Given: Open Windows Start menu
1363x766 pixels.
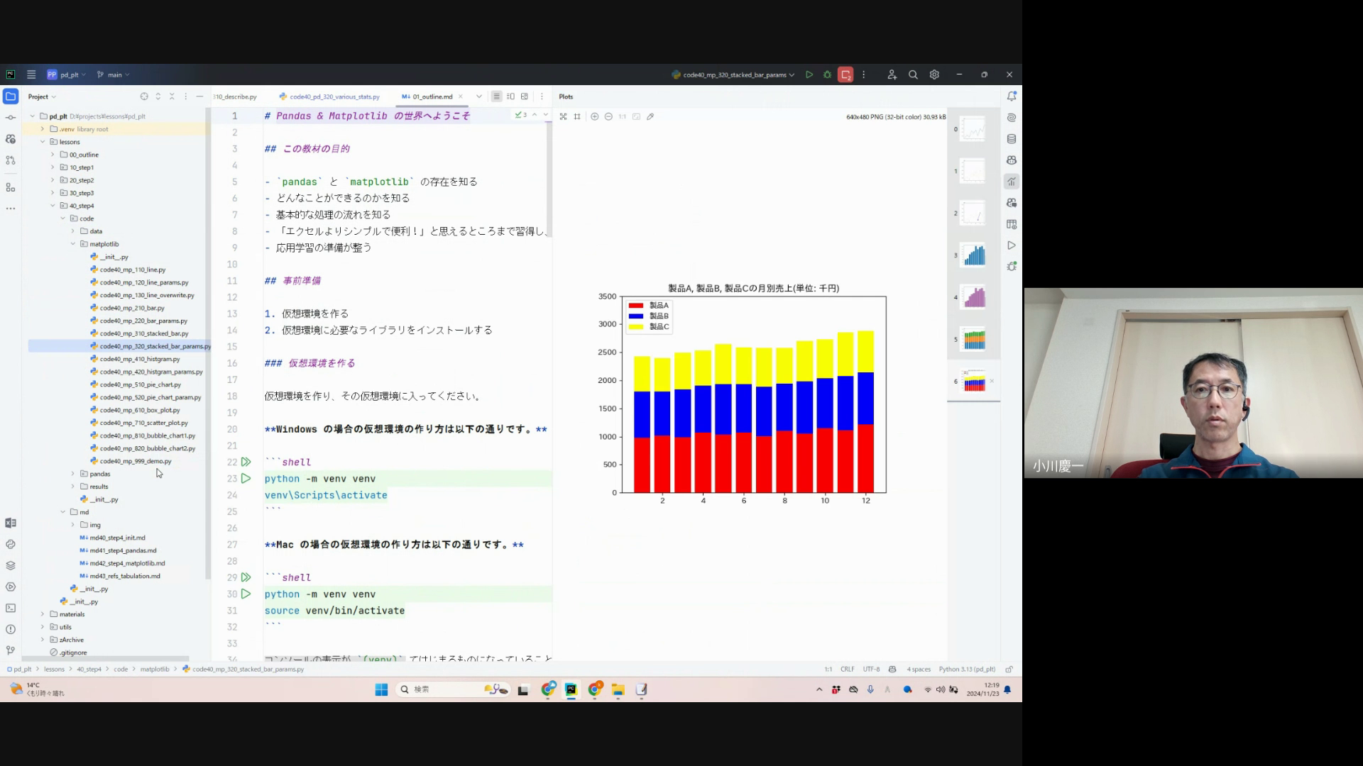Looking at the screenshot, I should pyautogui.click(x=381, y=689).
